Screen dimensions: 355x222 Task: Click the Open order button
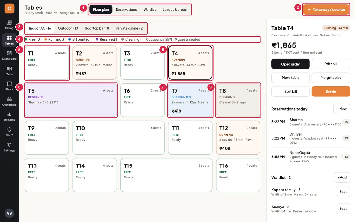click(x=290, y=64)
